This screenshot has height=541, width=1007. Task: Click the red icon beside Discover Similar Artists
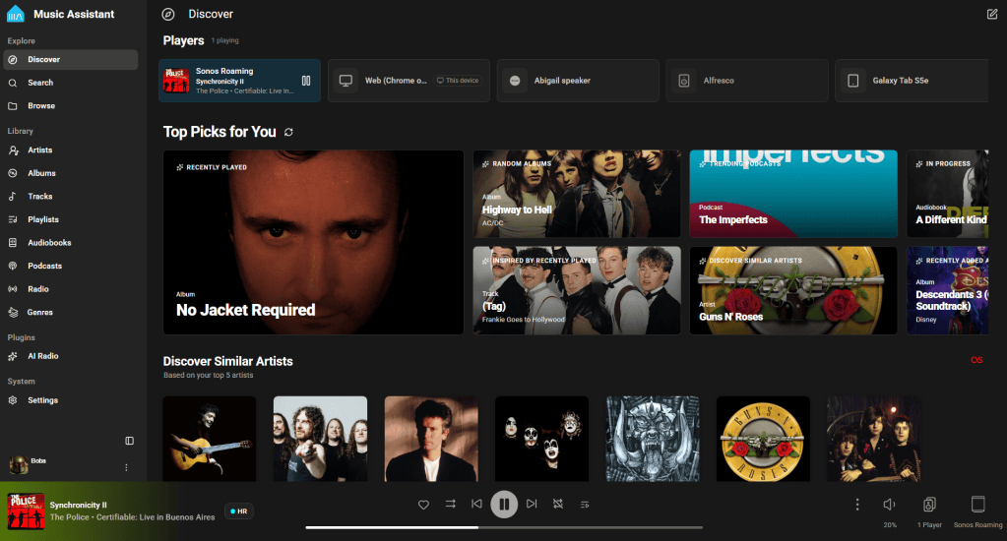pyautogui.click(x=976, y=360)
